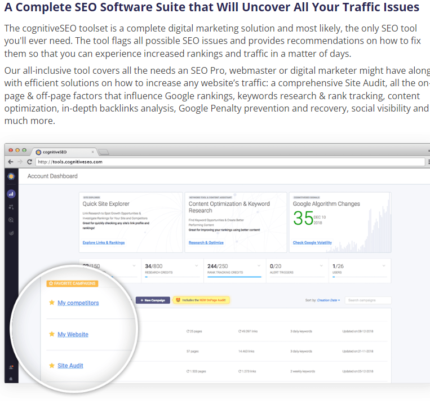Expand the Rank Tracking Credits chevron

[x=259, y=266]
